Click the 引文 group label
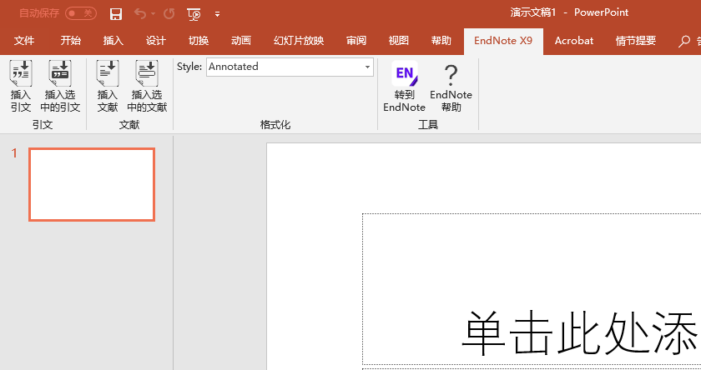The width and height of the screenshot is (701, 370). (x=43, y=125)
